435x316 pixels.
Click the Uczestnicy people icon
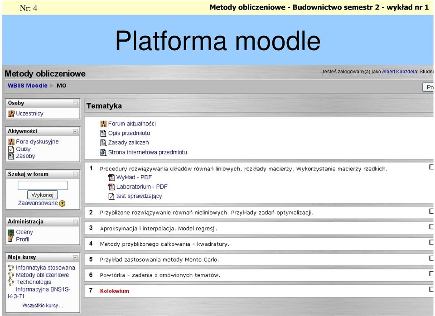[11, 113]
